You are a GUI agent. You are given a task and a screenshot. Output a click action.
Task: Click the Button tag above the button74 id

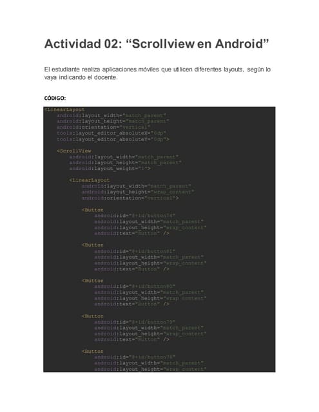93,210
